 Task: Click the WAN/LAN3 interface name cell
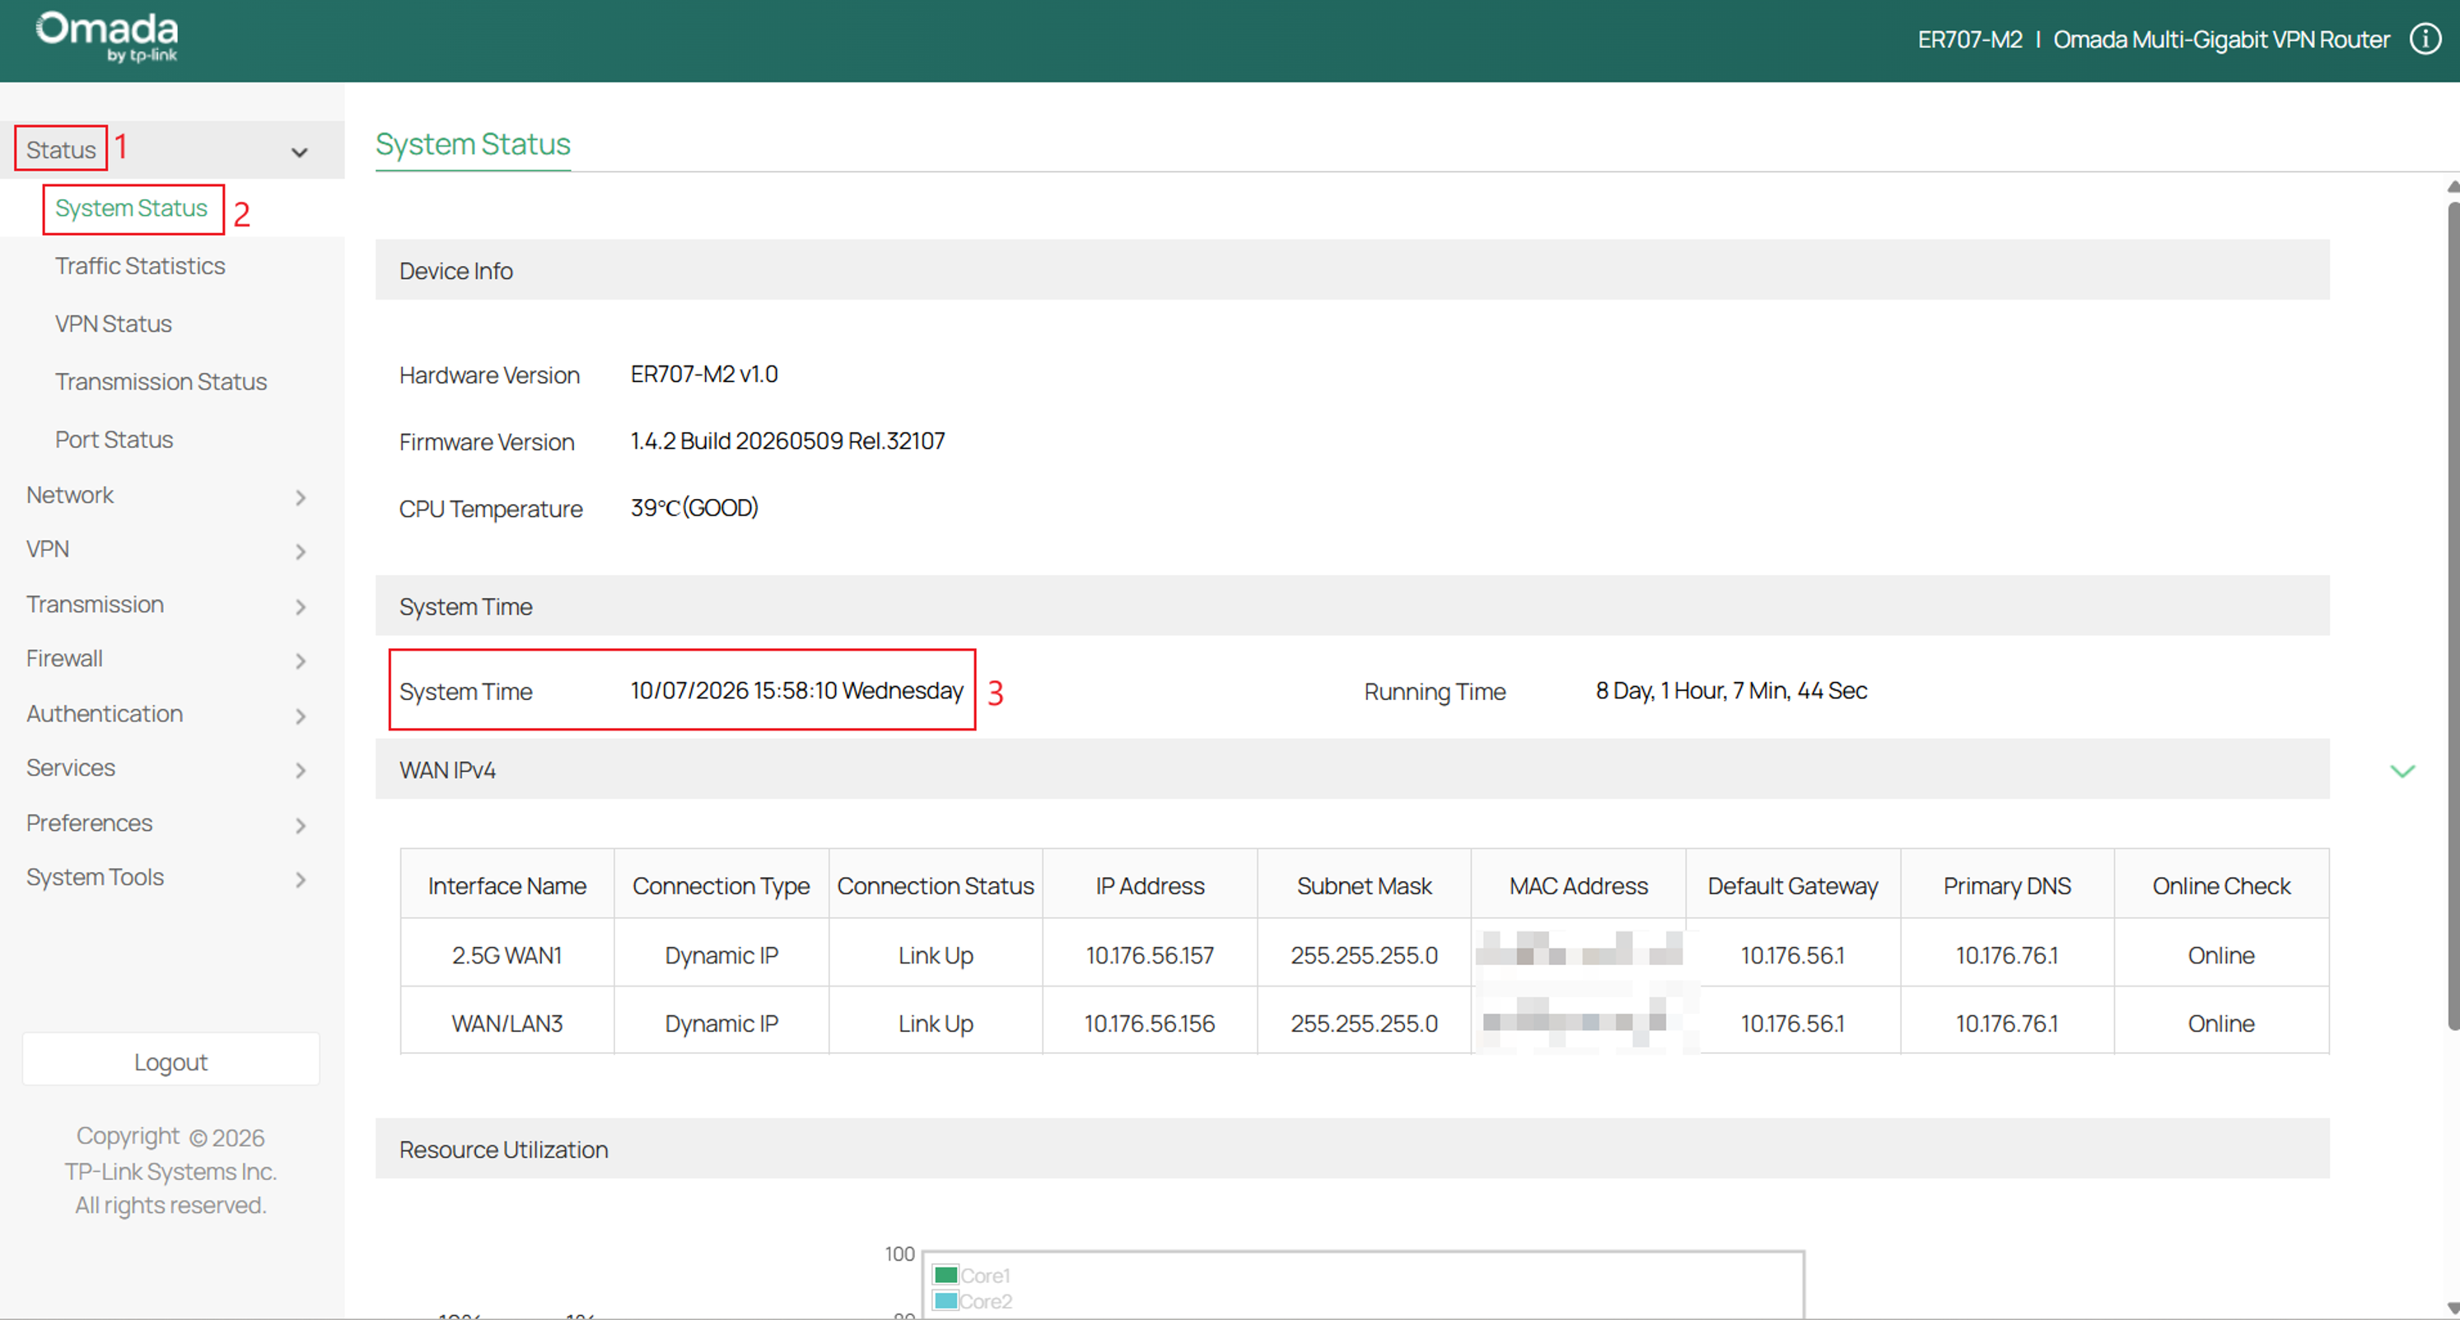tap(507, 1022)
